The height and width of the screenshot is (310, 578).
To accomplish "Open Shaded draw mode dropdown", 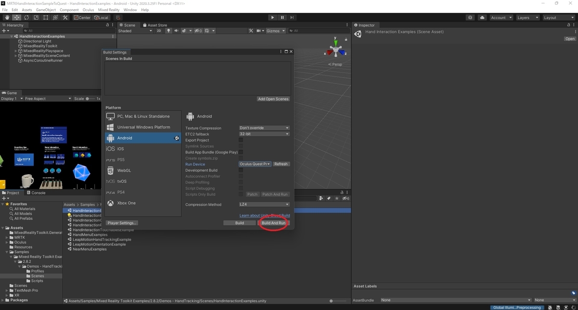I will point(136,31).
